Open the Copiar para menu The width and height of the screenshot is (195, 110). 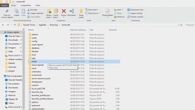click(55, 13)
